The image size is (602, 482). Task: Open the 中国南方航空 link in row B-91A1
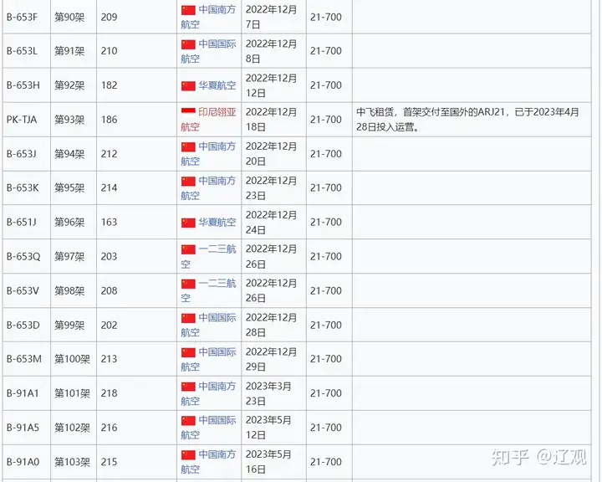click(x=208, y=393)
